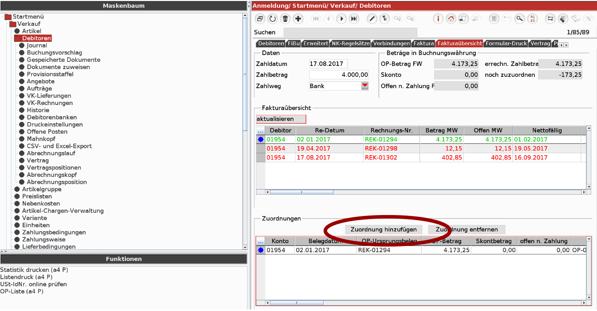Switch to the Faktura tab
The height and width of the screenshot is (311, 597).
(x=424, y=44)
